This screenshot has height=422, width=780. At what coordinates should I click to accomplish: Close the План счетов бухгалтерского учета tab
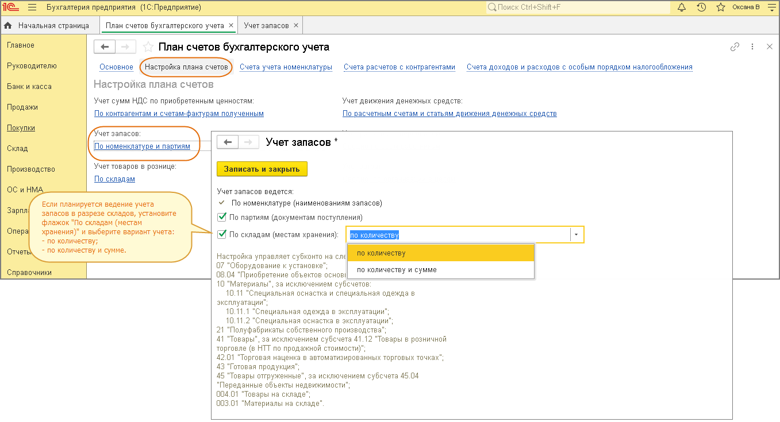(x=230, y=26)
